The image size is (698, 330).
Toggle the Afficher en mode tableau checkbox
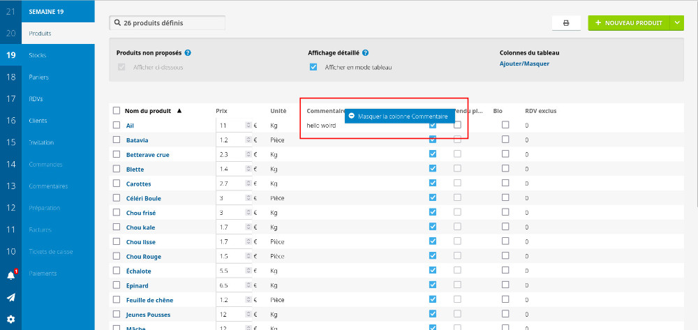[313, 67]
